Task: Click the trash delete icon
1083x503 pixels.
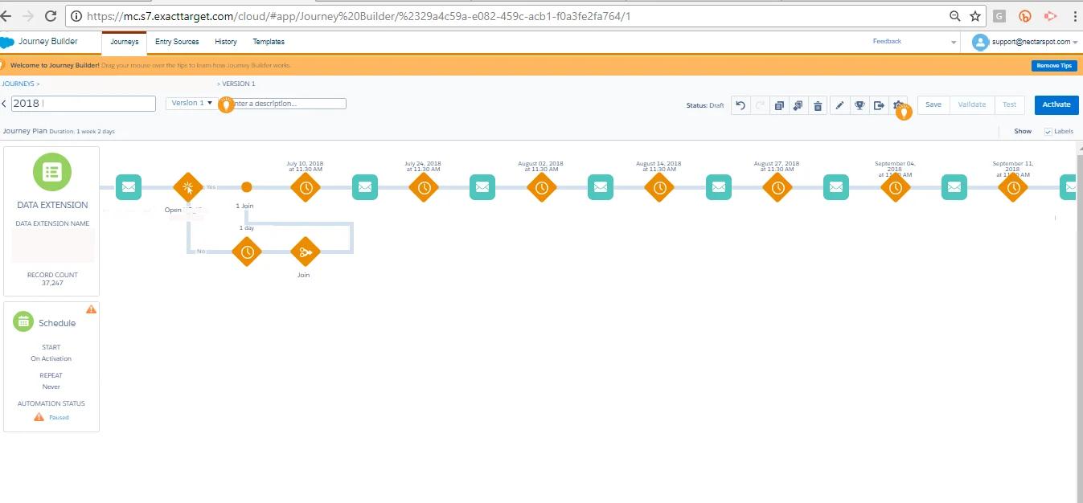Action: pyautogui.click(x=818, y=105)
